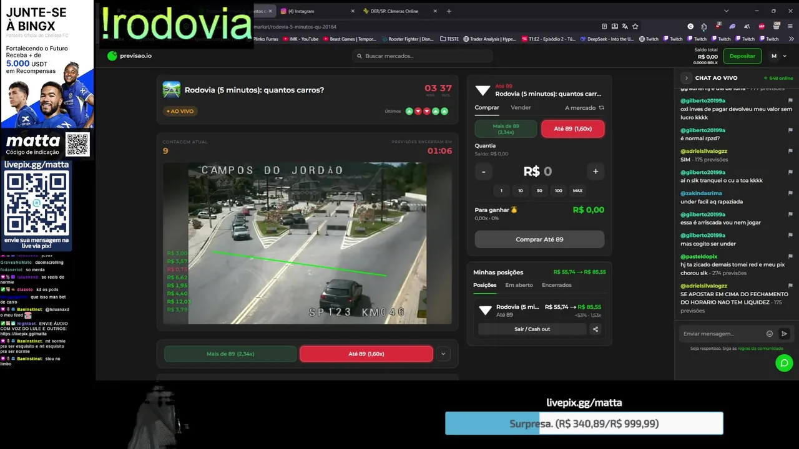The height and width of the screenshot is (449, 799).
Task: Click the previsao.io logo
Action: [129, 56]
